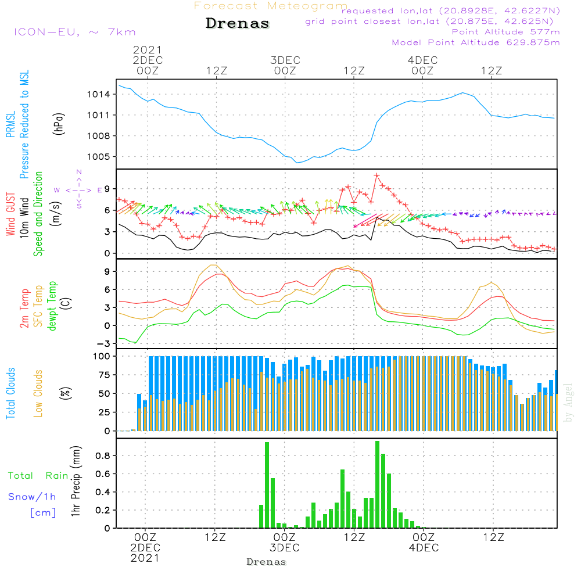Click the top axis '4DEC 00Z' label
The width and height of the screenshot is (581, 581).
point(422,66)
